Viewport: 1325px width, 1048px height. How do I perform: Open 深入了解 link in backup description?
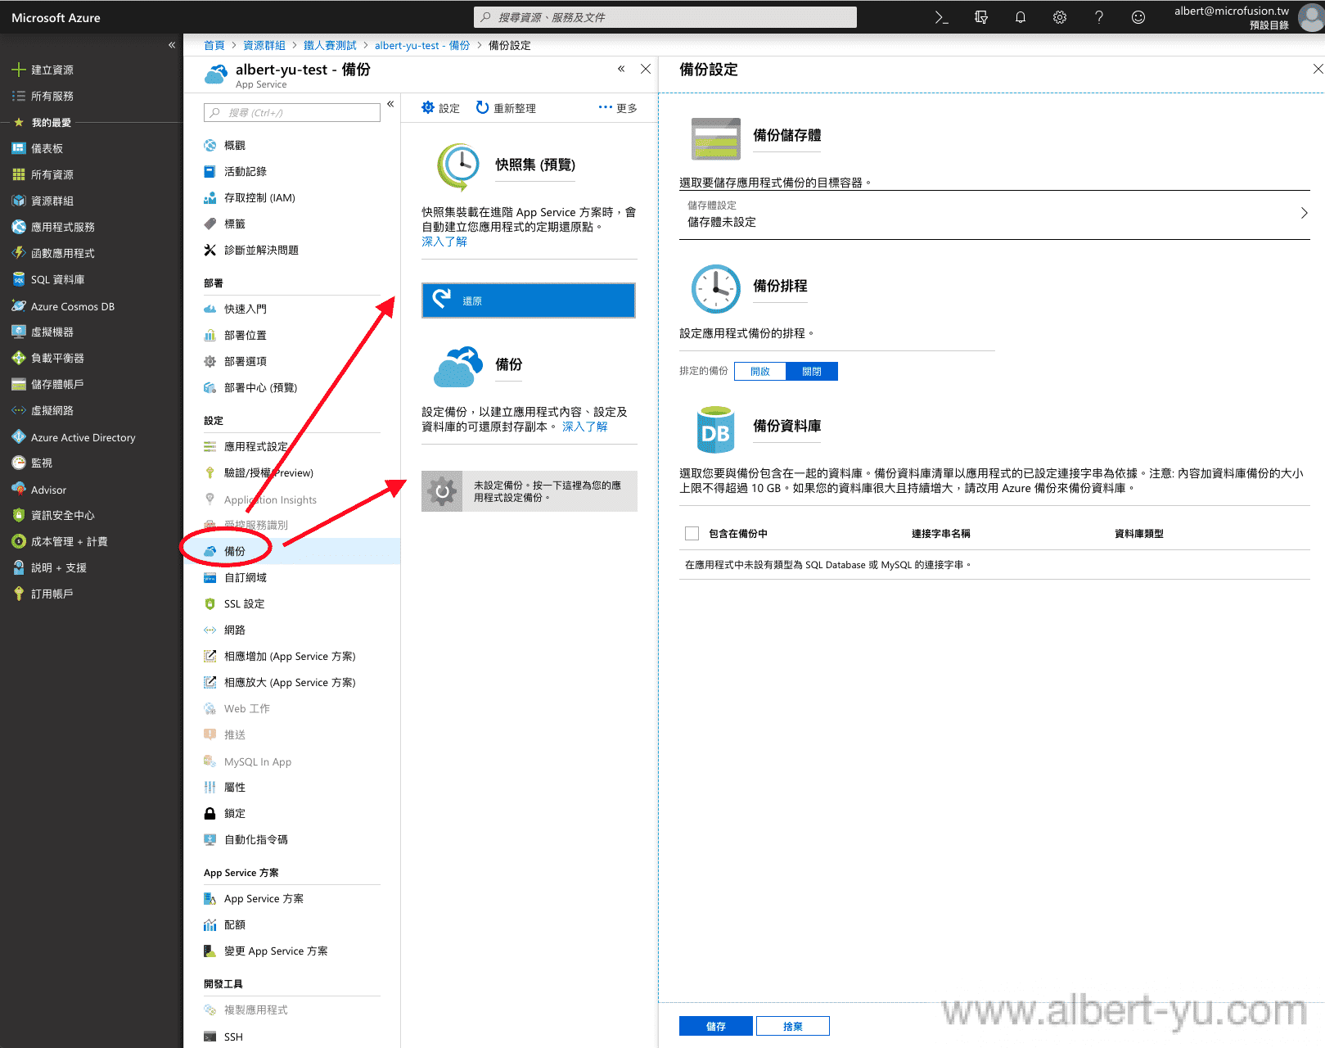[585, 427]
